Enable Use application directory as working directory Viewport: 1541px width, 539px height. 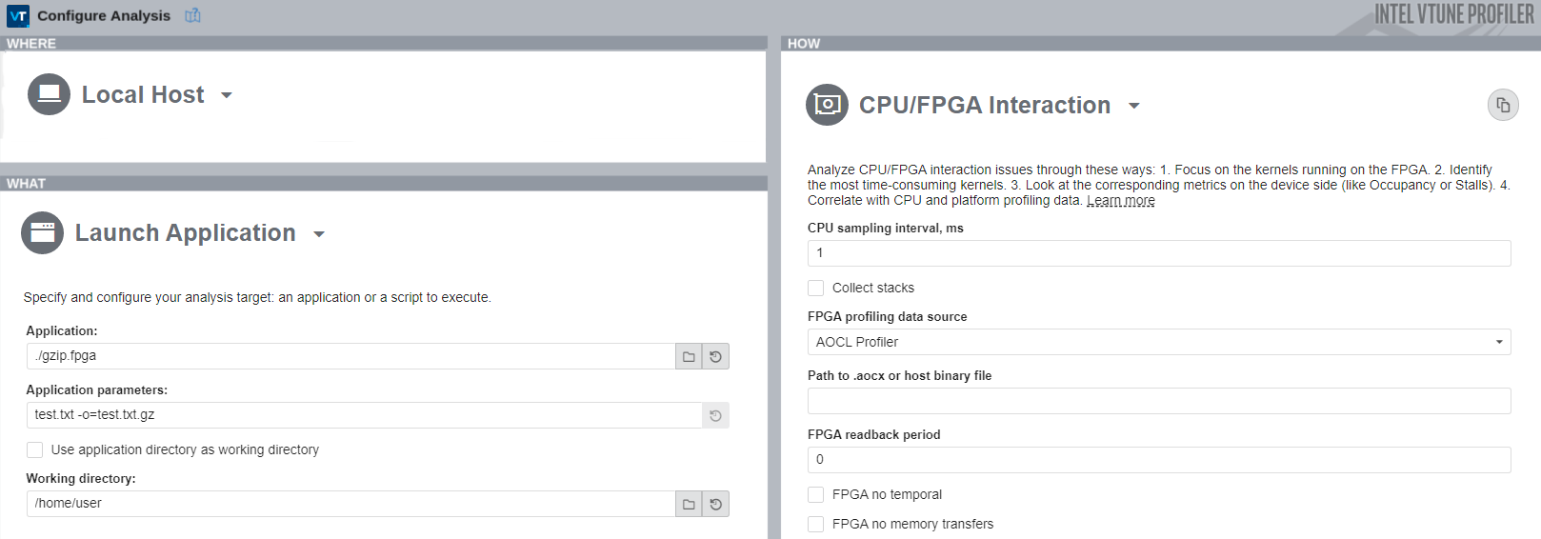tap(35, 449)
